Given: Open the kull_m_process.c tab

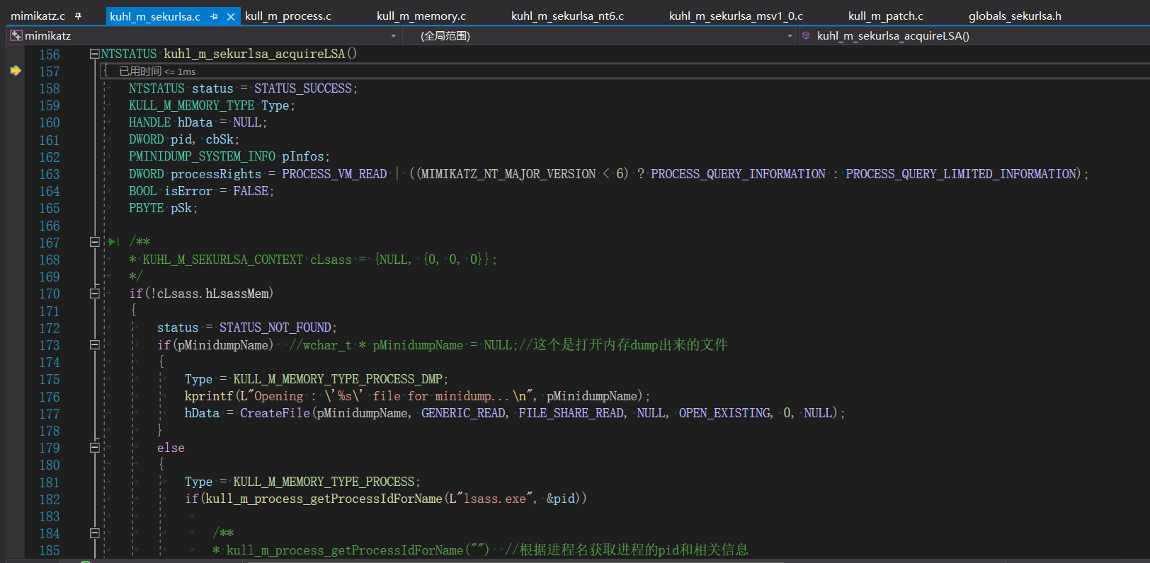Looking at the screenshot, I should click(288, 16).
